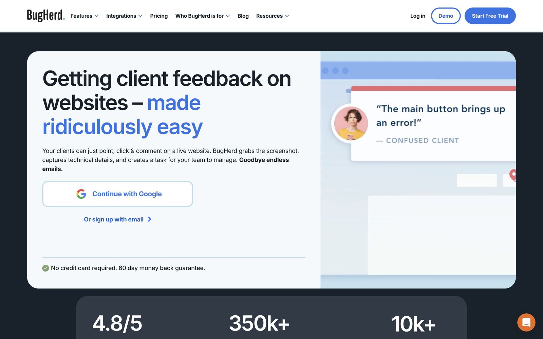Click the BugHerd logo
The height and width of the screenshot is (339, 543).
click(46, 16)
